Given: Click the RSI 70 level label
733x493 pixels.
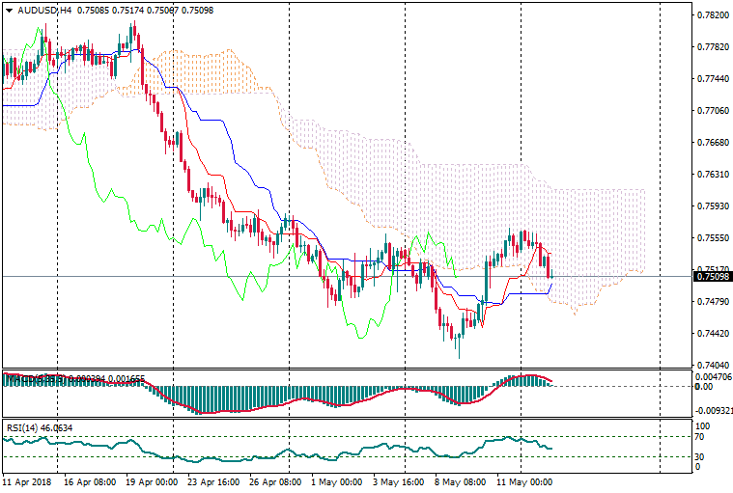Looking at the screenshot, I should click(701, 437).
